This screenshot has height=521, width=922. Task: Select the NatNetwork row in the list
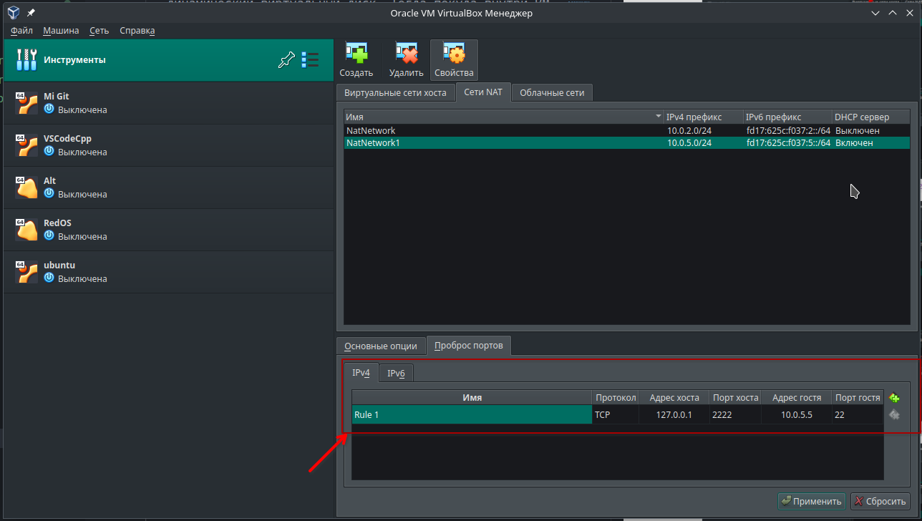[430, 130]
